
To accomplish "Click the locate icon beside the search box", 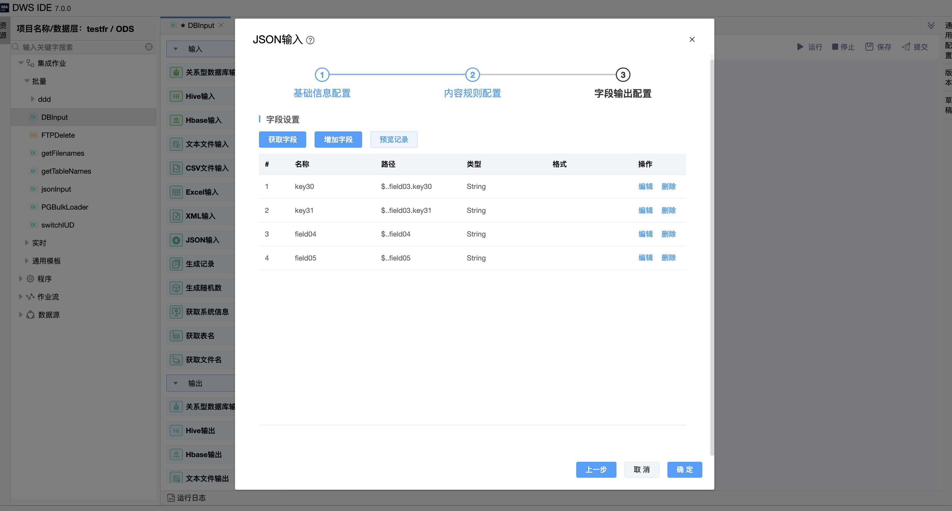I will coord(149,47).
